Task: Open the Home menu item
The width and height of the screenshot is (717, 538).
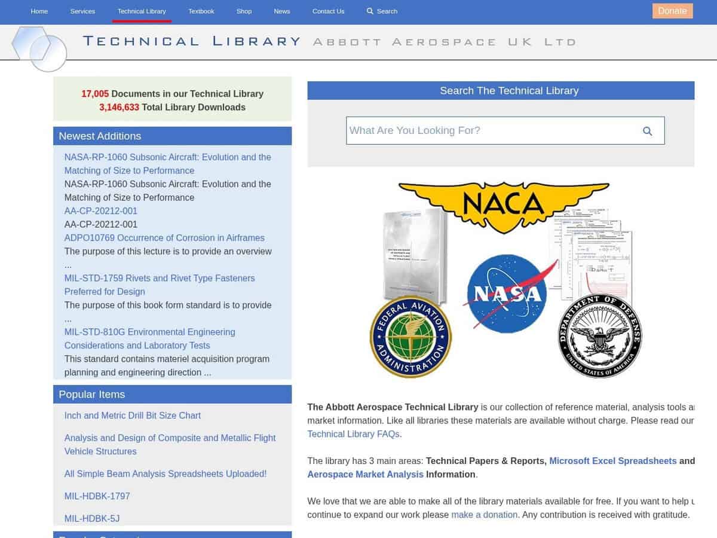Action: pos(39,11)
